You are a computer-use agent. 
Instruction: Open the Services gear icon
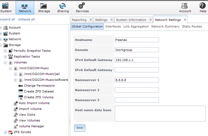(82, 7)
